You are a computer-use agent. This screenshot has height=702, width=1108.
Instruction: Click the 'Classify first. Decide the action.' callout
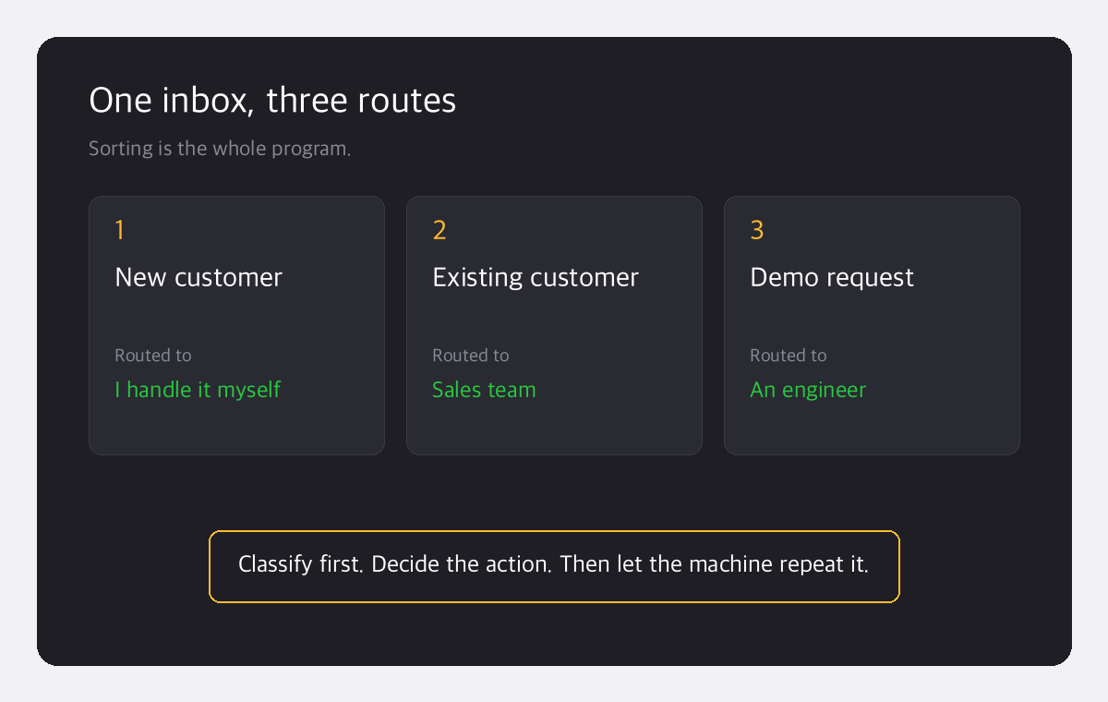[x=554, y=566]
